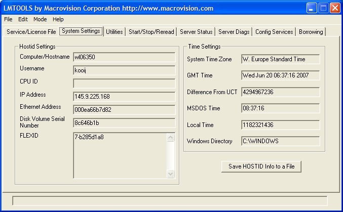Click the Windows Directory label
343x212 pixels.
(210, 141)
